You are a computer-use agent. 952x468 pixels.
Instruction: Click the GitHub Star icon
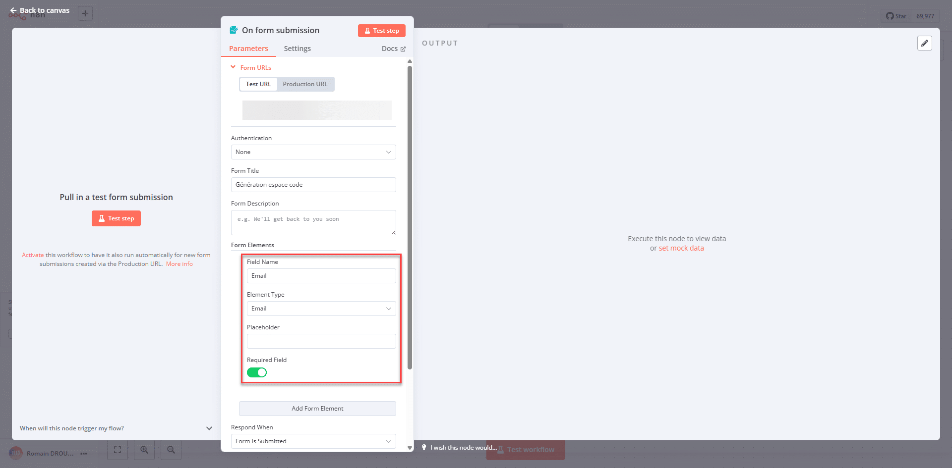point(890,16)
